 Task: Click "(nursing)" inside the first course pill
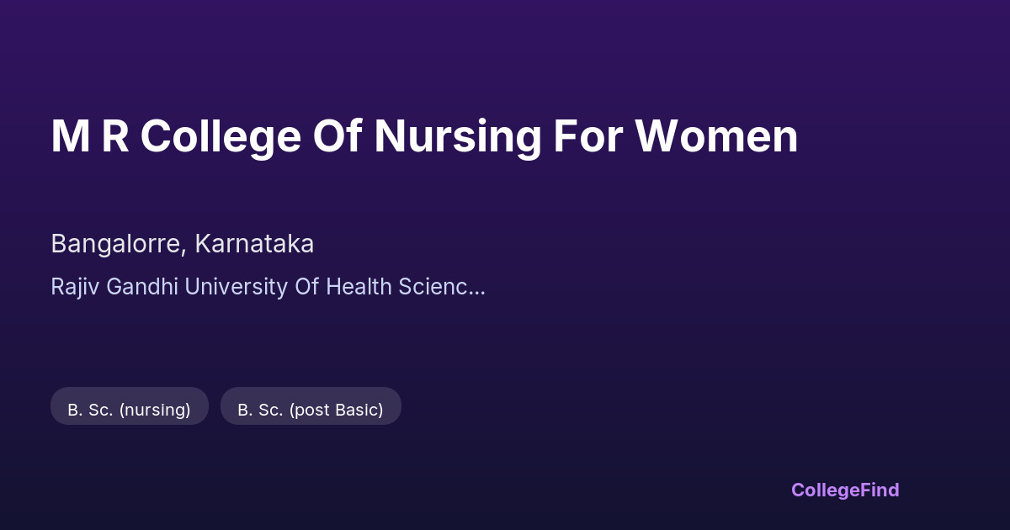(x=156, y=410)
